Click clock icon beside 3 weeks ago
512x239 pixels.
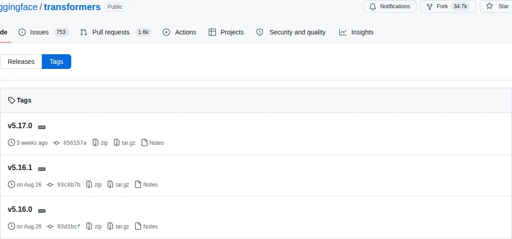(11, 142)
